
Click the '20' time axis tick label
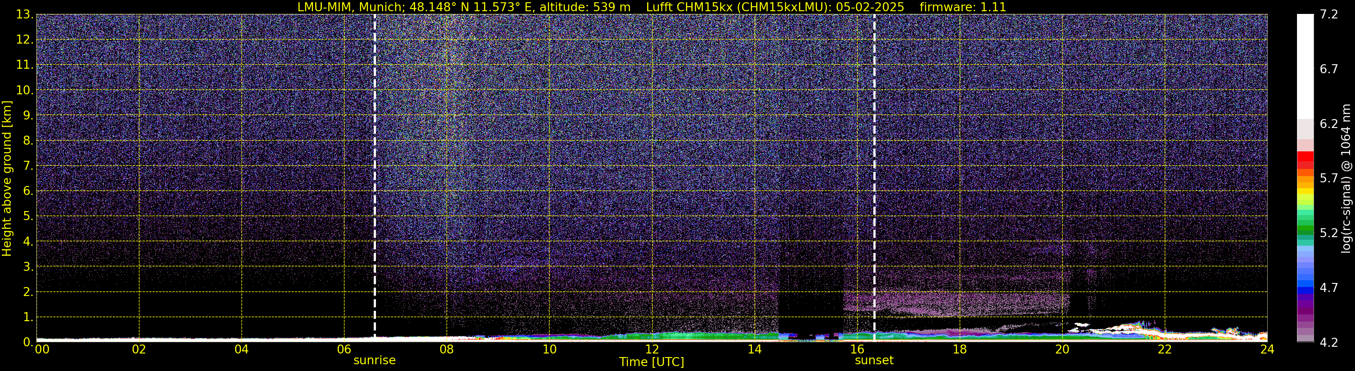pos(1062,349)
